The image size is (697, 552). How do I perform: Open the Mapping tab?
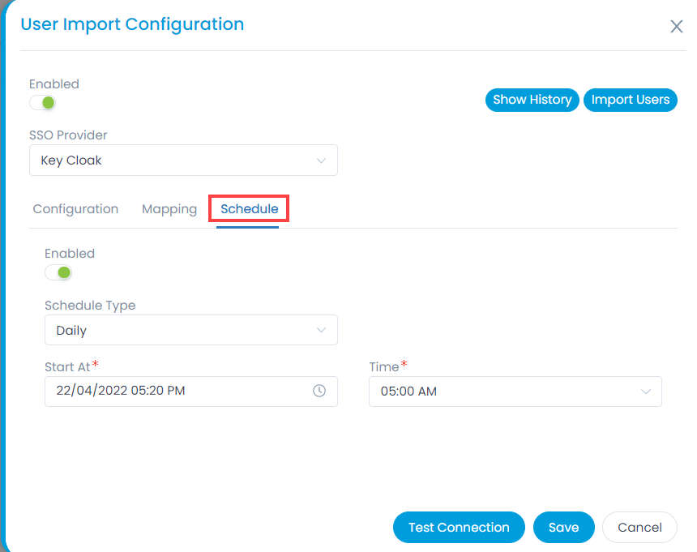pos(169,209)
